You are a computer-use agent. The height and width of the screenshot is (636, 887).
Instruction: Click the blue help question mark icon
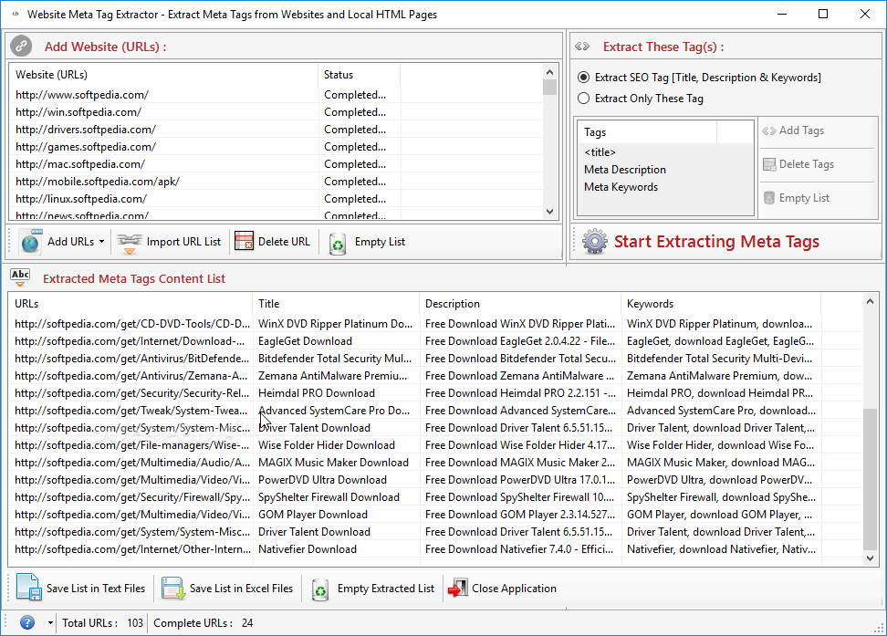point(27,622)
